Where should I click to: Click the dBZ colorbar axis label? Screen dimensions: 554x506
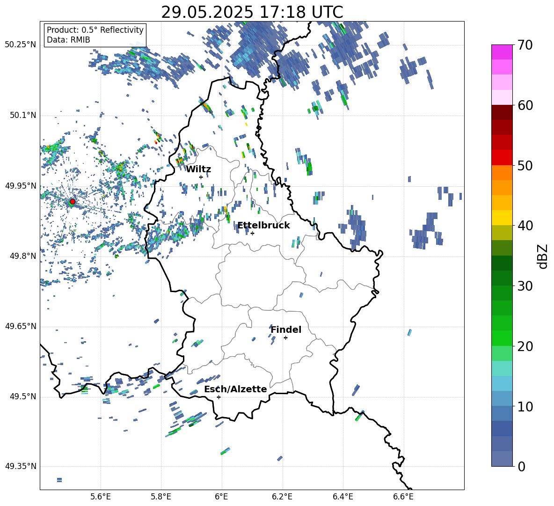click(543, 256)
